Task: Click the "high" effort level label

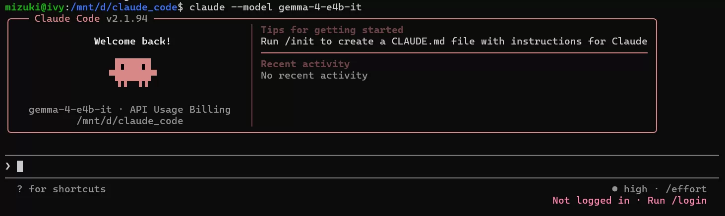Action: coord(635,189)
